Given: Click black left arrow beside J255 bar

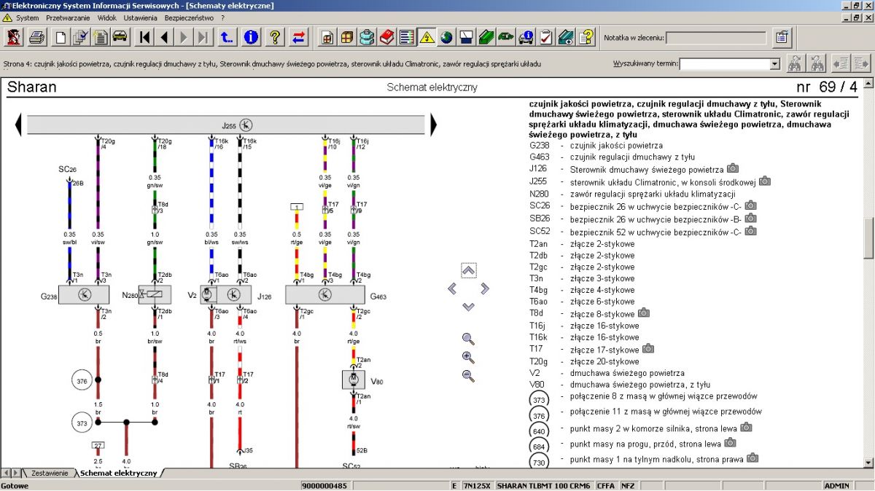Looking at the screenshot, I should [x=18, y=125].
